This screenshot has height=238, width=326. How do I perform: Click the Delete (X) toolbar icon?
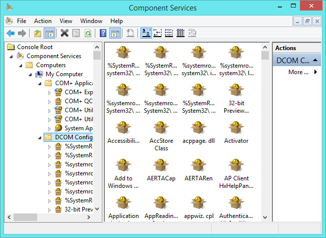[x=64, y=33]
